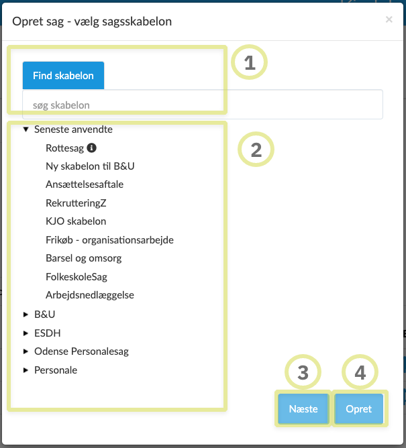
Task: Pick the KJO skabelon entry
Action: [76, 221]
